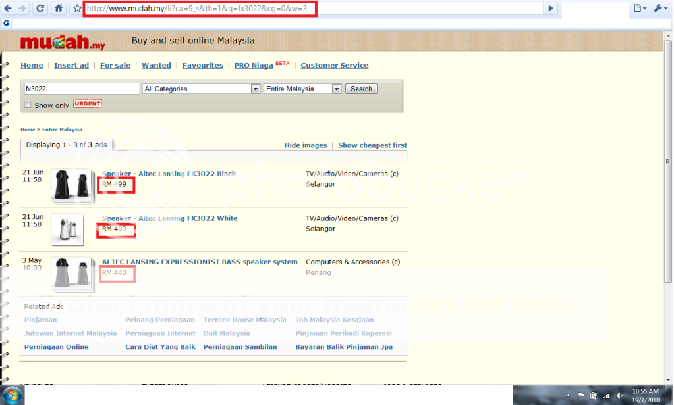Reload the page with the refresh icon
Screen dimensions: 674x405
click(x=41, y=9)
